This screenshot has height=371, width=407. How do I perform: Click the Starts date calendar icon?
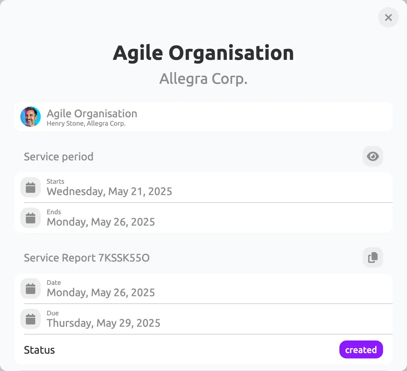(x=31, y=187)
